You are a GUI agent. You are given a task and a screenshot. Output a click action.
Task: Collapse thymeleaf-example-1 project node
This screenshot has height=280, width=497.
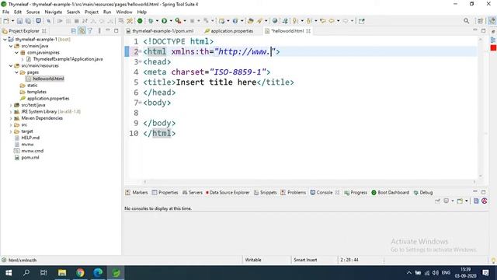pos(5,40)
